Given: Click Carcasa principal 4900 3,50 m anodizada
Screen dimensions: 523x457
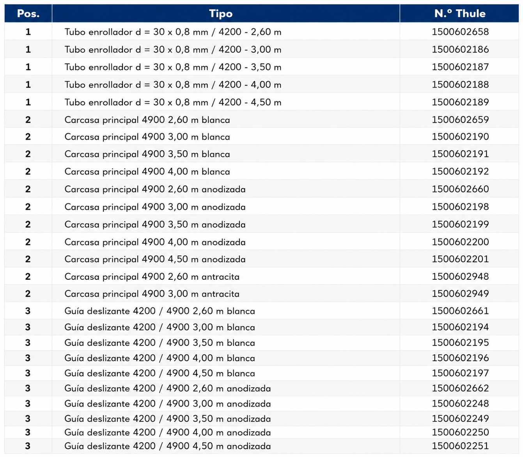Looking at the screenshot, I should click(155, 225).
